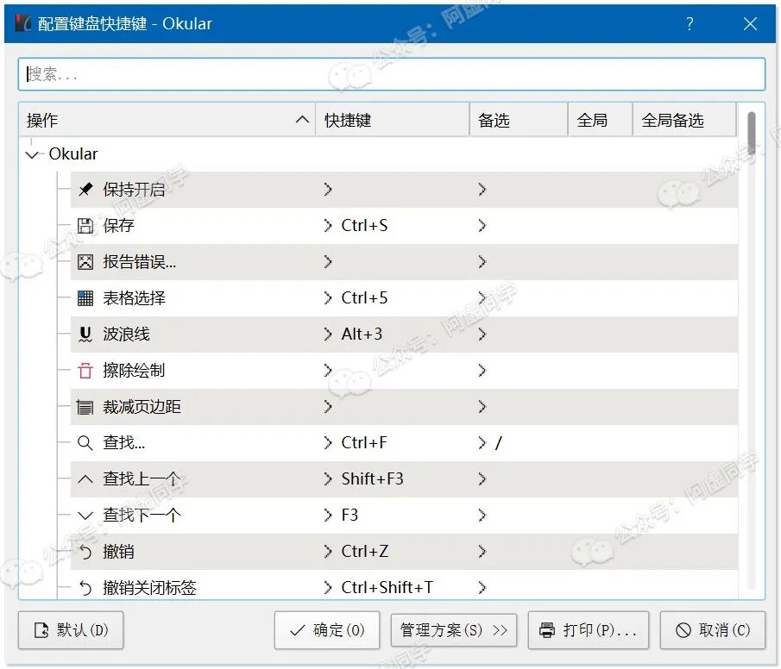Click the 全局 column header
Viewport: 781px width, 669px height.
[600, 120]
